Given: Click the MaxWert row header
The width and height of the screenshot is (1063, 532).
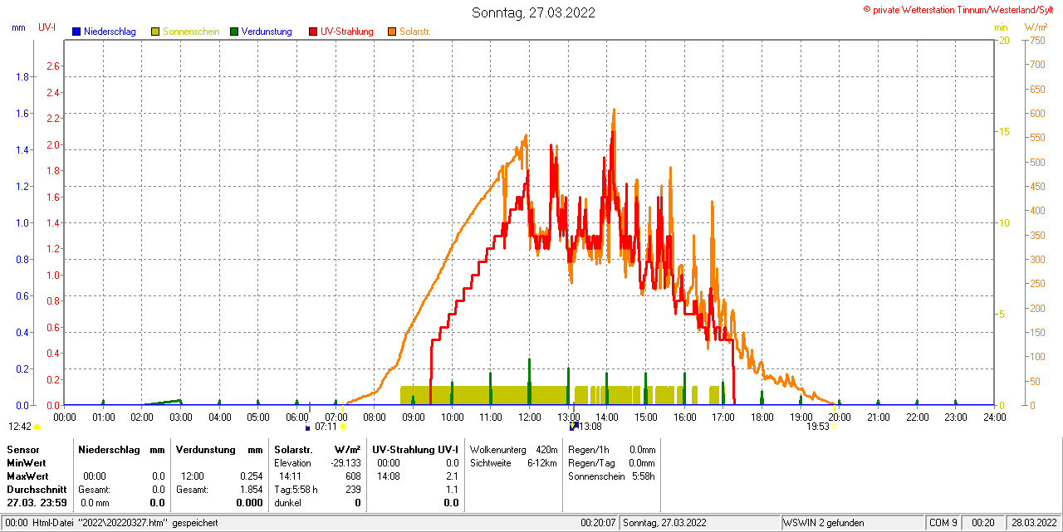Looking at the screenshot, I should [x=27, y=476].
